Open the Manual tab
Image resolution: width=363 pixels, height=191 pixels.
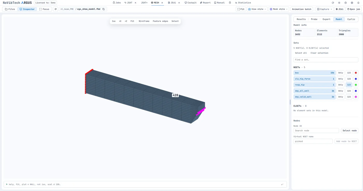coord(219,3)
